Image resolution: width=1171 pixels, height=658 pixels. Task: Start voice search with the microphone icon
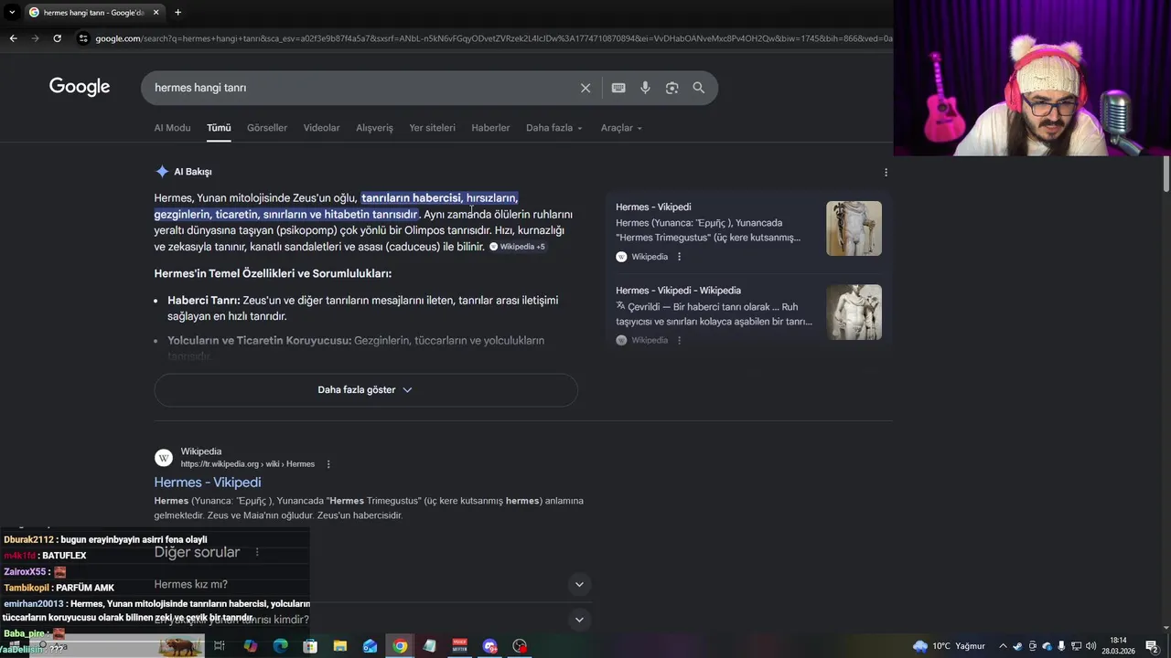pos(645,88)
